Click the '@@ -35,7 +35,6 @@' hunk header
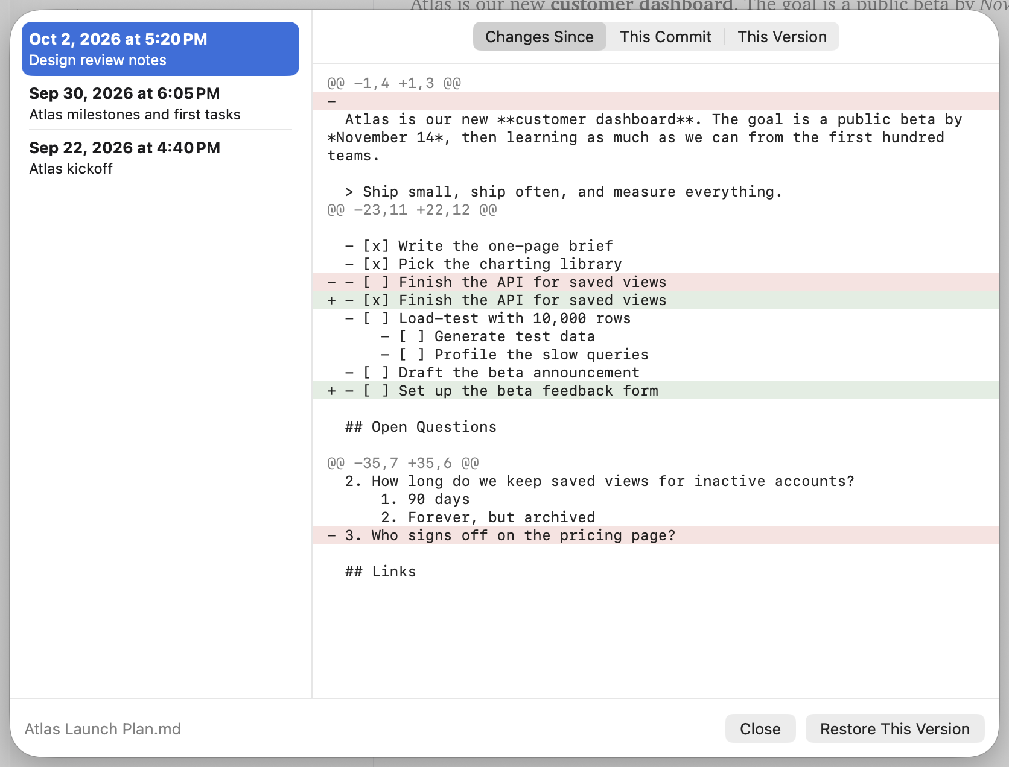This screenshot has height=767, width=1009. click(x=403, y=463)
